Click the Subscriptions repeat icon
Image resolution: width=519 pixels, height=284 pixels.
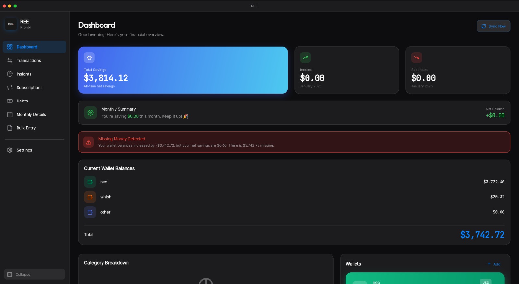(x=10, y=88)
